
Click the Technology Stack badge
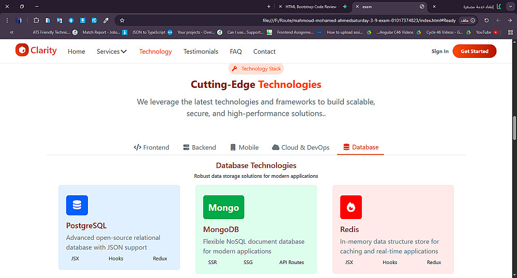coord(256,69)
